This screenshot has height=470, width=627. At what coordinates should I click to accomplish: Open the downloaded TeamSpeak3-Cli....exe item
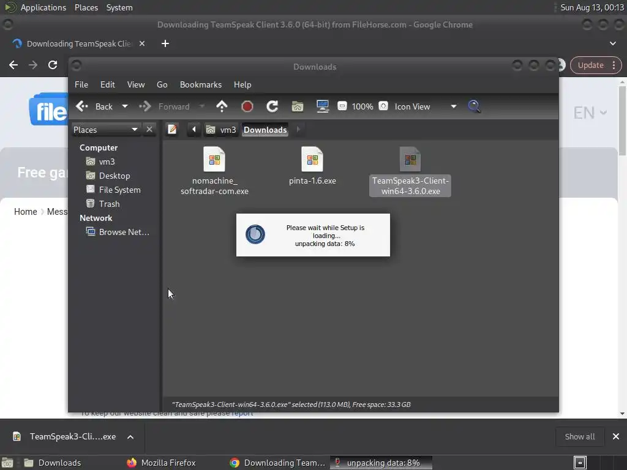[x=65, y=436]
